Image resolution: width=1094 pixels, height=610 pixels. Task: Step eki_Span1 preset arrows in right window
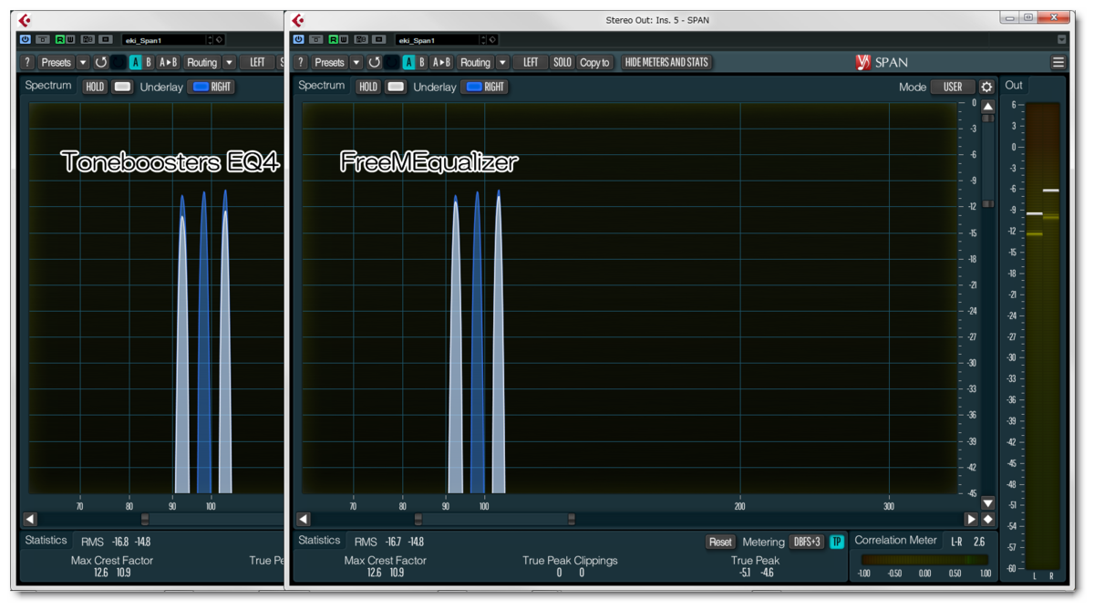coord(483,40)
